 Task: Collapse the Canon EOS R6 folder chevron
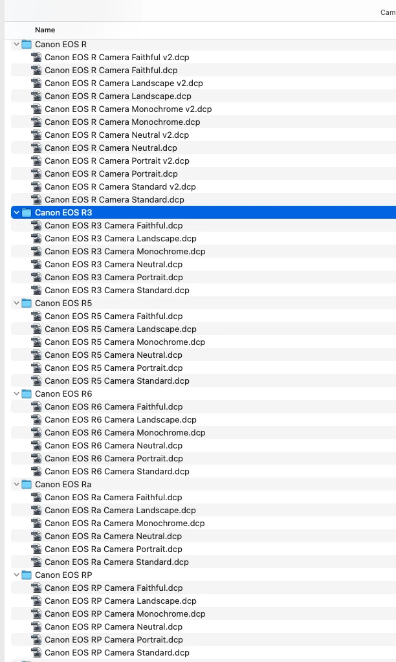[x=16, y=393]
